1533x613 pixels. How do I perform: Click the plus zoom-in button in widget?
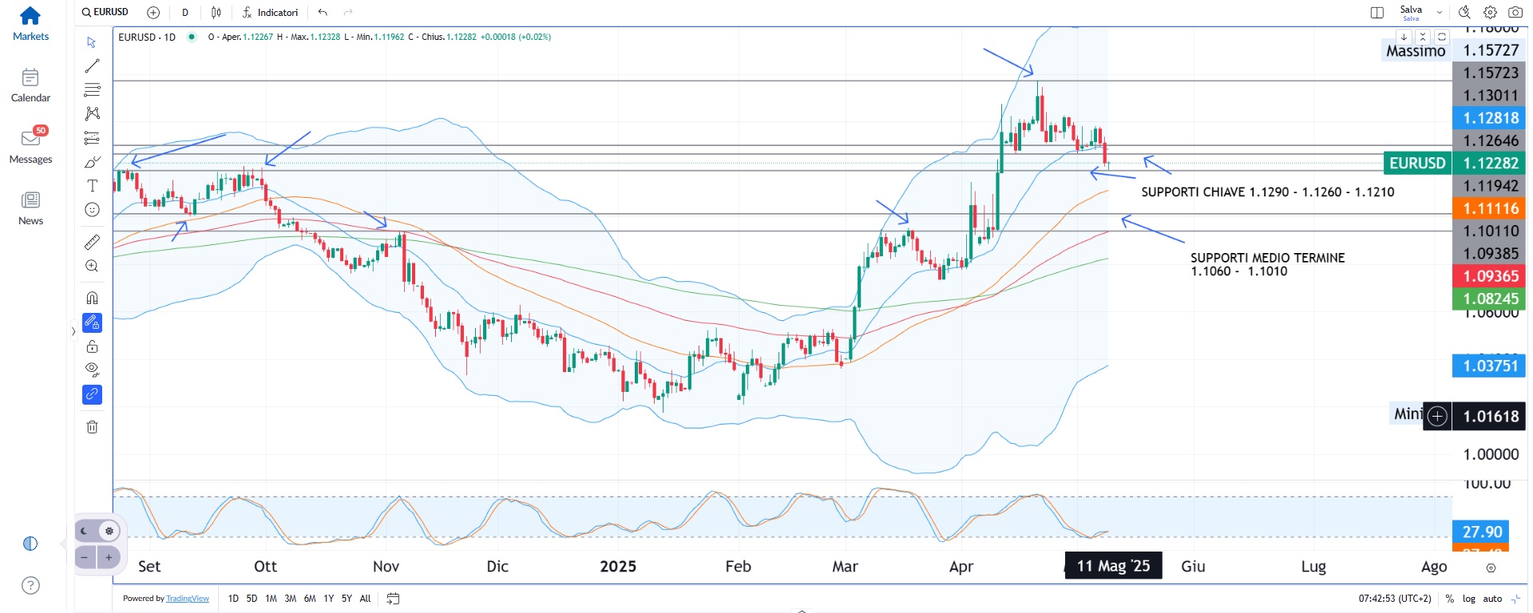(109, 557)
